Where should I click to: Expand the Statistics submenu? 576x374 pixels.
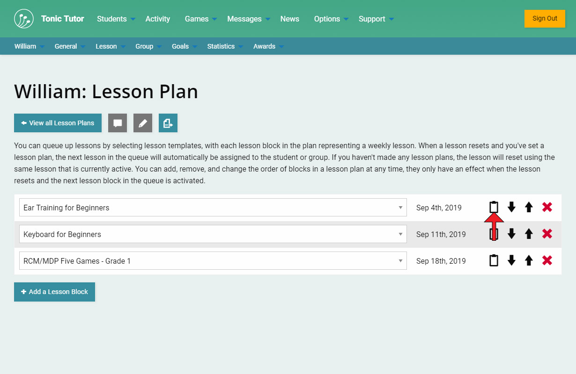point(225,46)
